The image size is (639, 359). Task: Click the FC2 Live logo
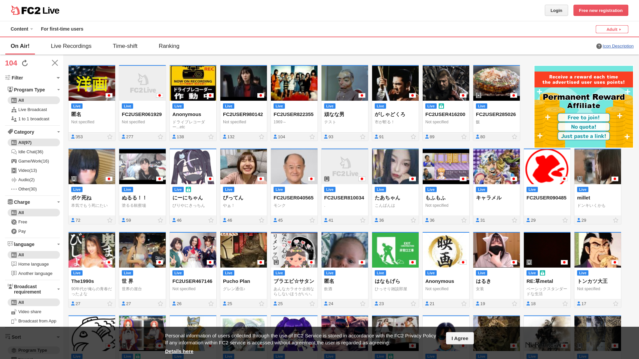click(x=35, y=10)
